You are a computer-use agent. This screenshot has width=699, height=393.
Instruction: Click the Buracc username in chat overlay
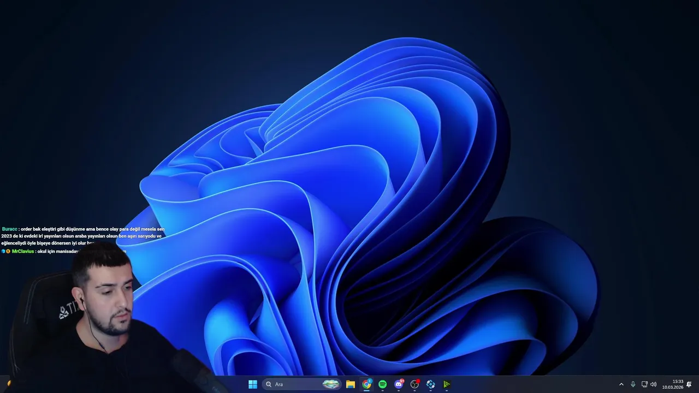9,229
